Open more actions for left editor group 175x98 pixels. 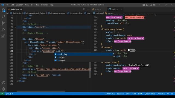[x=87, y=9]
